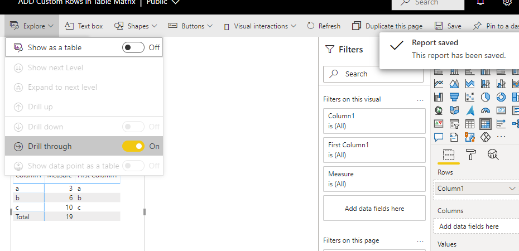519x251 pixels.
Task: Select the Power Apps visualization
Action: click(486, 137)
